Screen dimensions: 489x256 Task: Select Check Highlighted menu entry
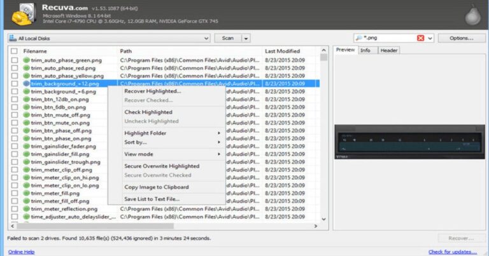pos(148,112)
